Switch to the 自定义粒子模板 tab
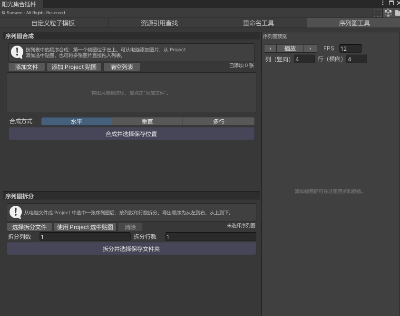This screenshot has height=316, width=400. [53, 23]
